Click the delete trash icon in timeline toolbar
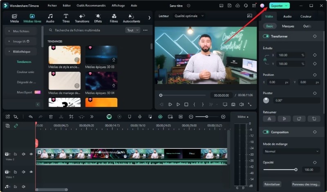This screenshot has width=327, height=192. pos(51,117)
